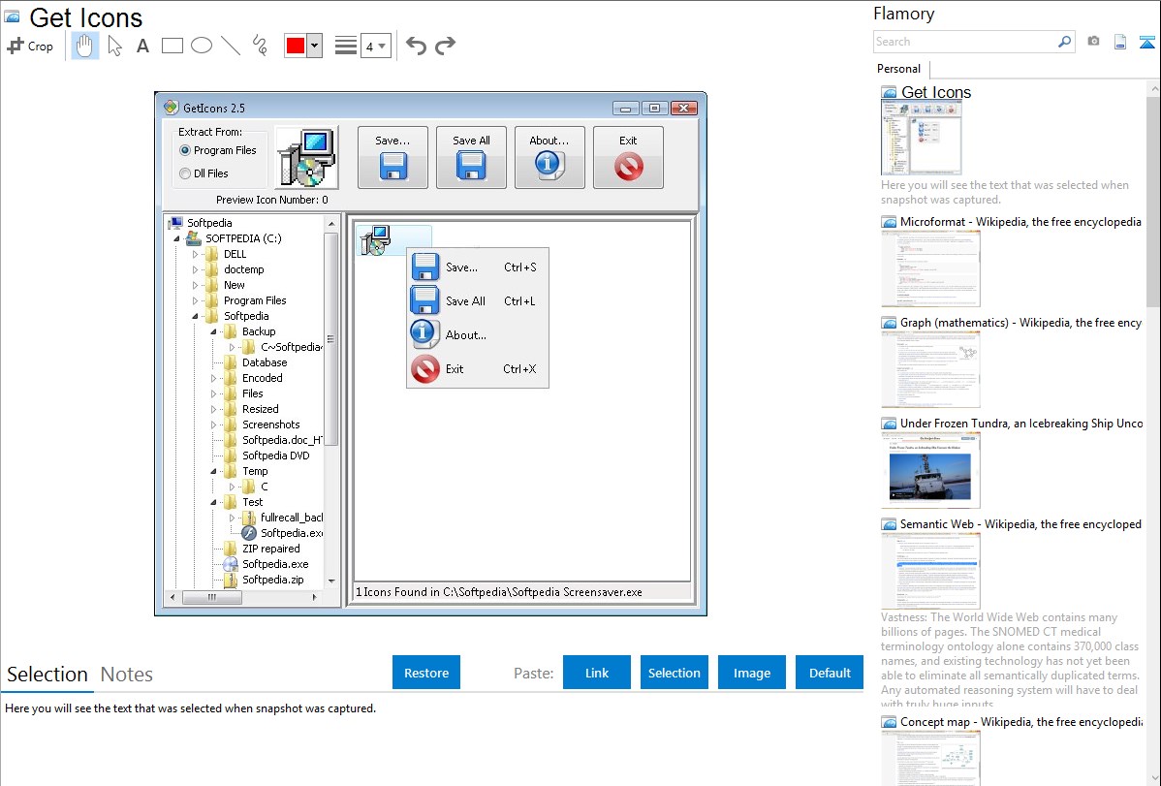Click the Selection paste button
The height and width of the screenshot is (786, 1161).
tap(675, 673)
